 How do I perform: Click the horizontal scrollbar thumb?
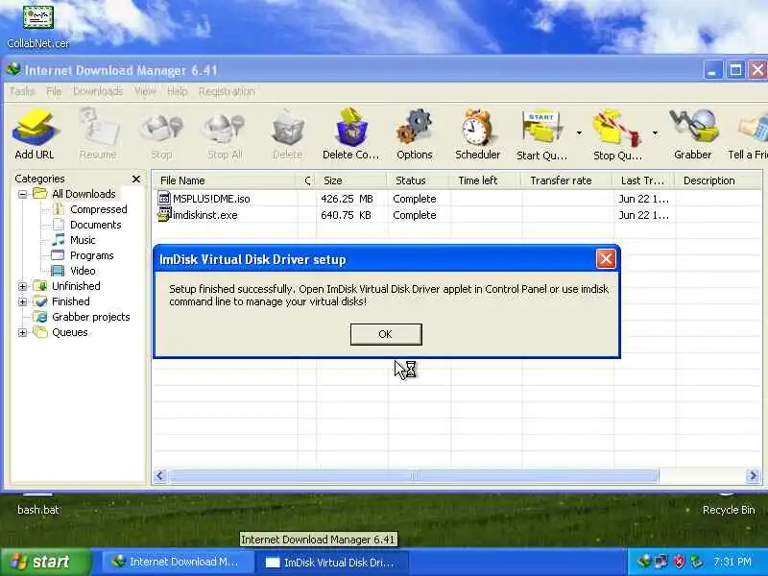point(414,475)
